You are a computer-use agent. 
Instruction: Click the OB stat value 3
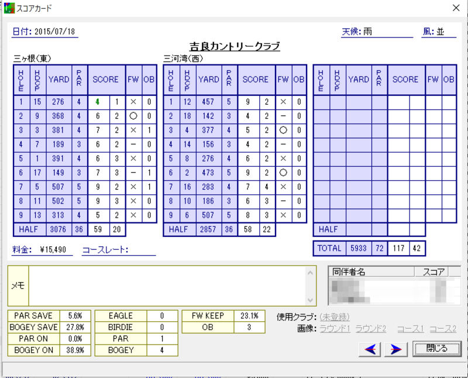250,327
